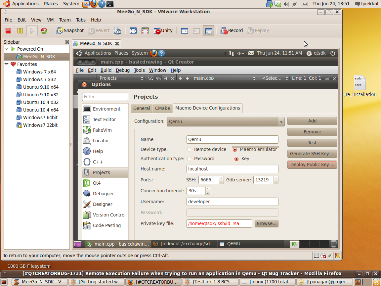The height and width of the screenshot is (286, 381).
Task: Open the Projects view selector in Qt Creator
Action: coord(121,78)
